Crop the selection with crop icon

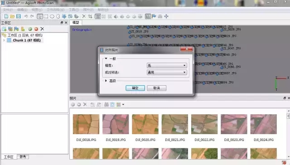(x=90, y=16)
